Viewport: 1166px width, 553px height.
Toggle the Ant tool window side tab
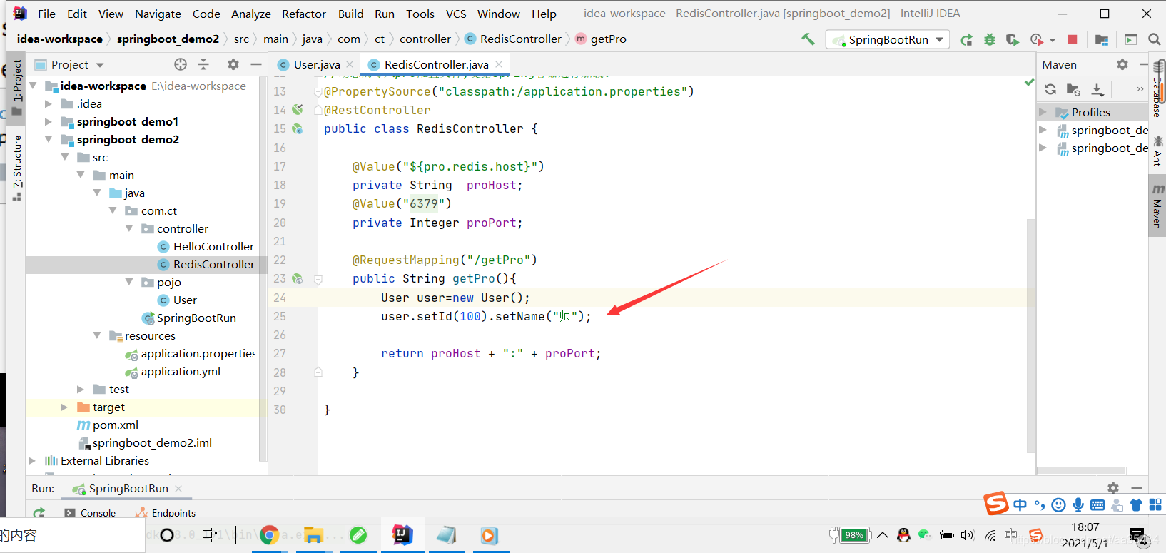(1157, 151)
